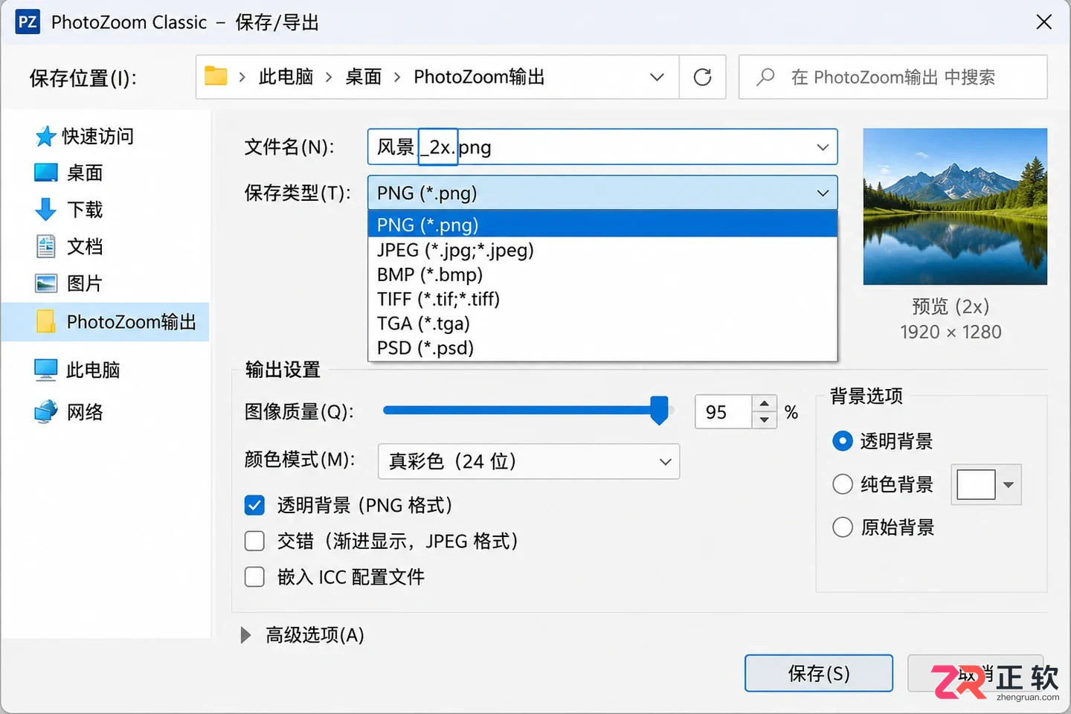Select PSD (*.psd) format

point(602,348)
